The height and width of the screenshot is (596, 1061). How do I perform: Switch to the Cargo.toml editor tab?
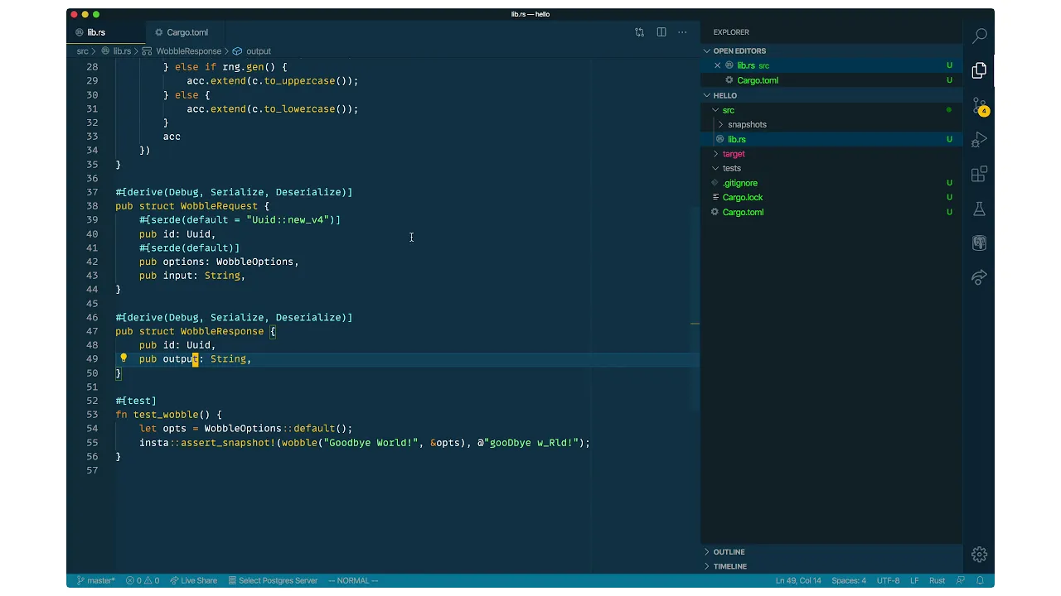[x=187, y=32]
